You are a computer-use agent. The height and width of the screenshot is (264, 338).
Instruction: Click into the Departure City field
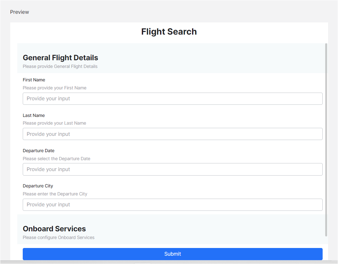click(173, 204)
